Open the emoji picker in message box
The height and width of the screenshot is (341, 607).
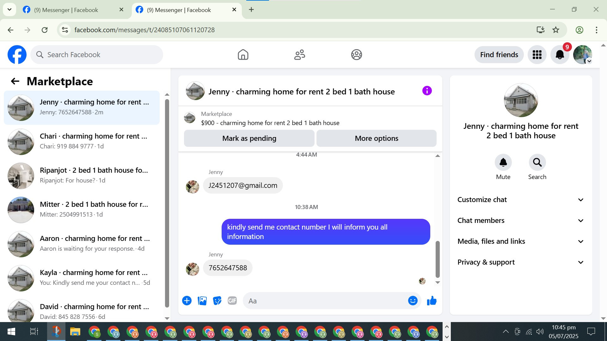coord(413,301)
